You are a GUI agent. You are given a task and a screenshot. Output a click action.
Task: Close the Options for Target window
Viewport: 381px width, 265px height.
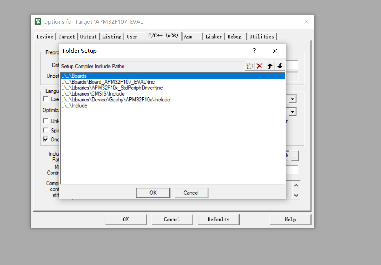tap(306, 22)
